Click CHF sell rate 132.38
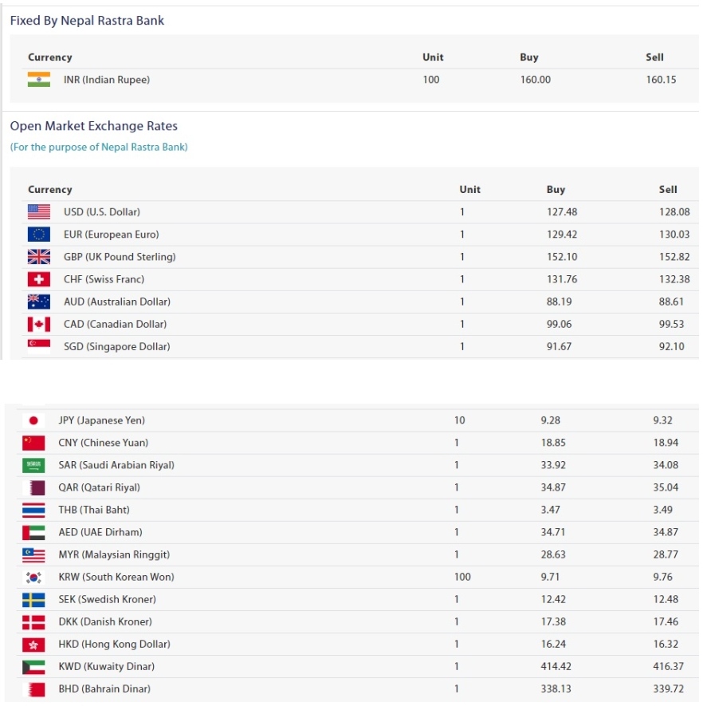Image resolution: width=703 pixels, height=706 pixels. click(674, 279)
